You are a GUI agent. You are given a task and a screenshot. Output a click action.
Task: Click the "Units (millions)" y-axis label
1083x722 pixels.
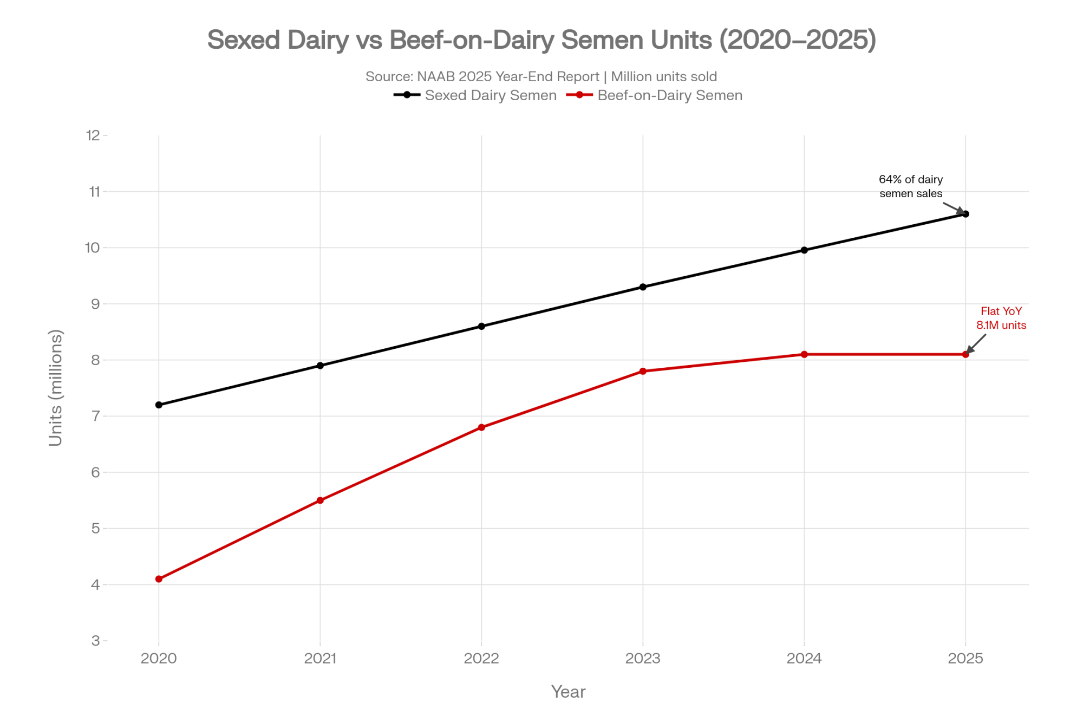click(x=56, y=388)
